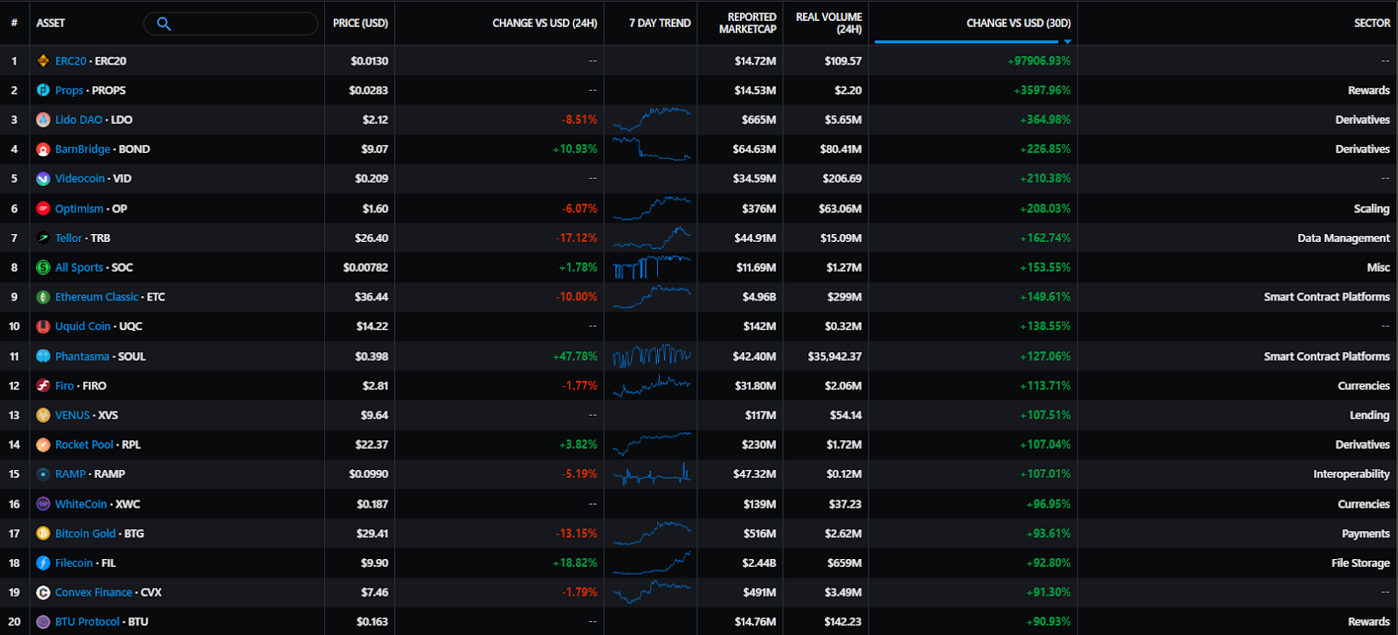Click the -17.12% Tellor 24H change

(x=577, y=238)
